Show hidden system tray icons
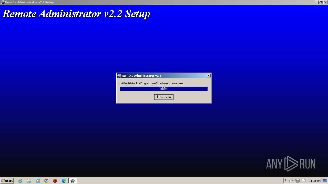 pos(286,181)
